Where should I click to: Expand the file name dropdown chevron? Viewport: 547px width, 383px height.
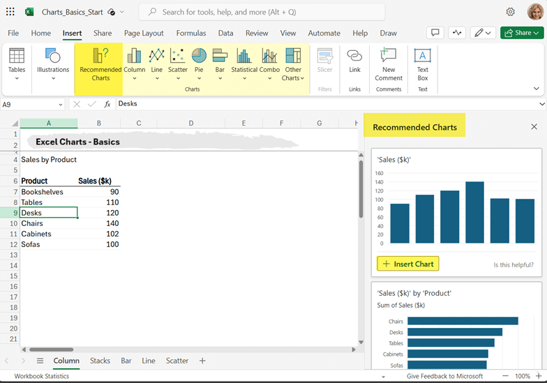point(121,12)
